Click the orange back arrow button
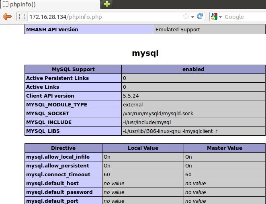The height and width of the screenshot is (204, 266). click(7, 16)
